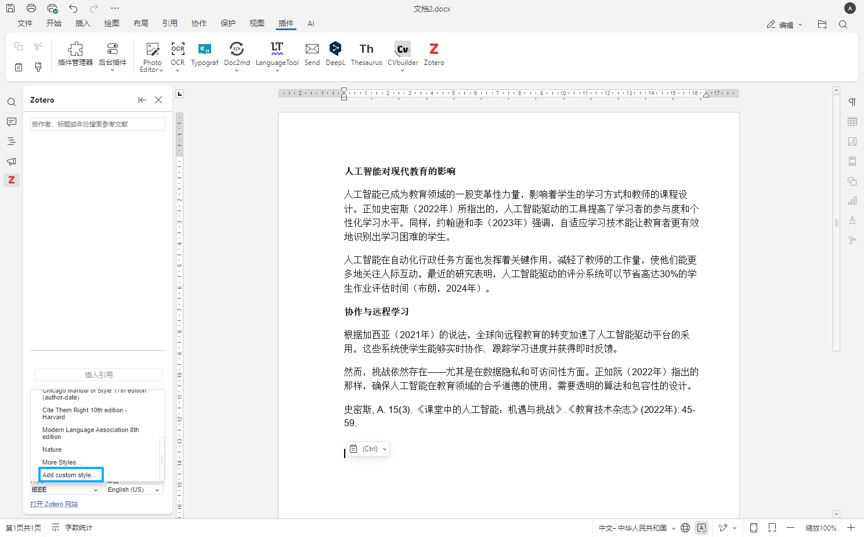Viewport: 864px width, 537px height.
Task: Switch to the 引用 ribbon tab
Action: coord(169,24)
